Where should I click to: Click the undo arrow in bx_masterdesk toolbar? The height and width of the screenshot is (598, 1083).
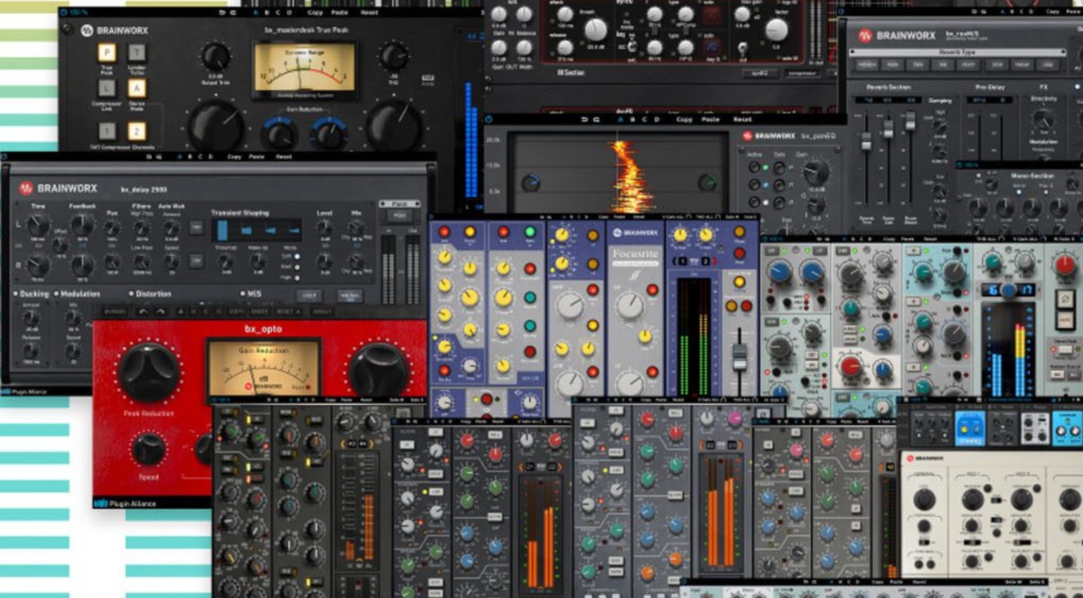[x=223, y=13]
